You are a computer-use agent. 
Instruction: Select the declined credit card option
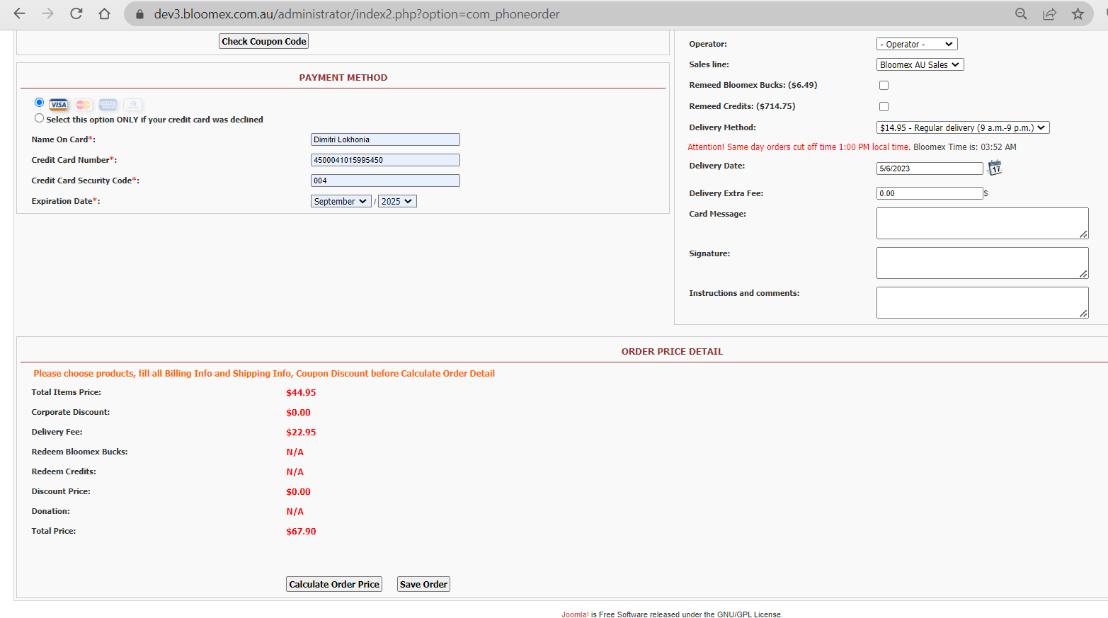pos(39,118)
